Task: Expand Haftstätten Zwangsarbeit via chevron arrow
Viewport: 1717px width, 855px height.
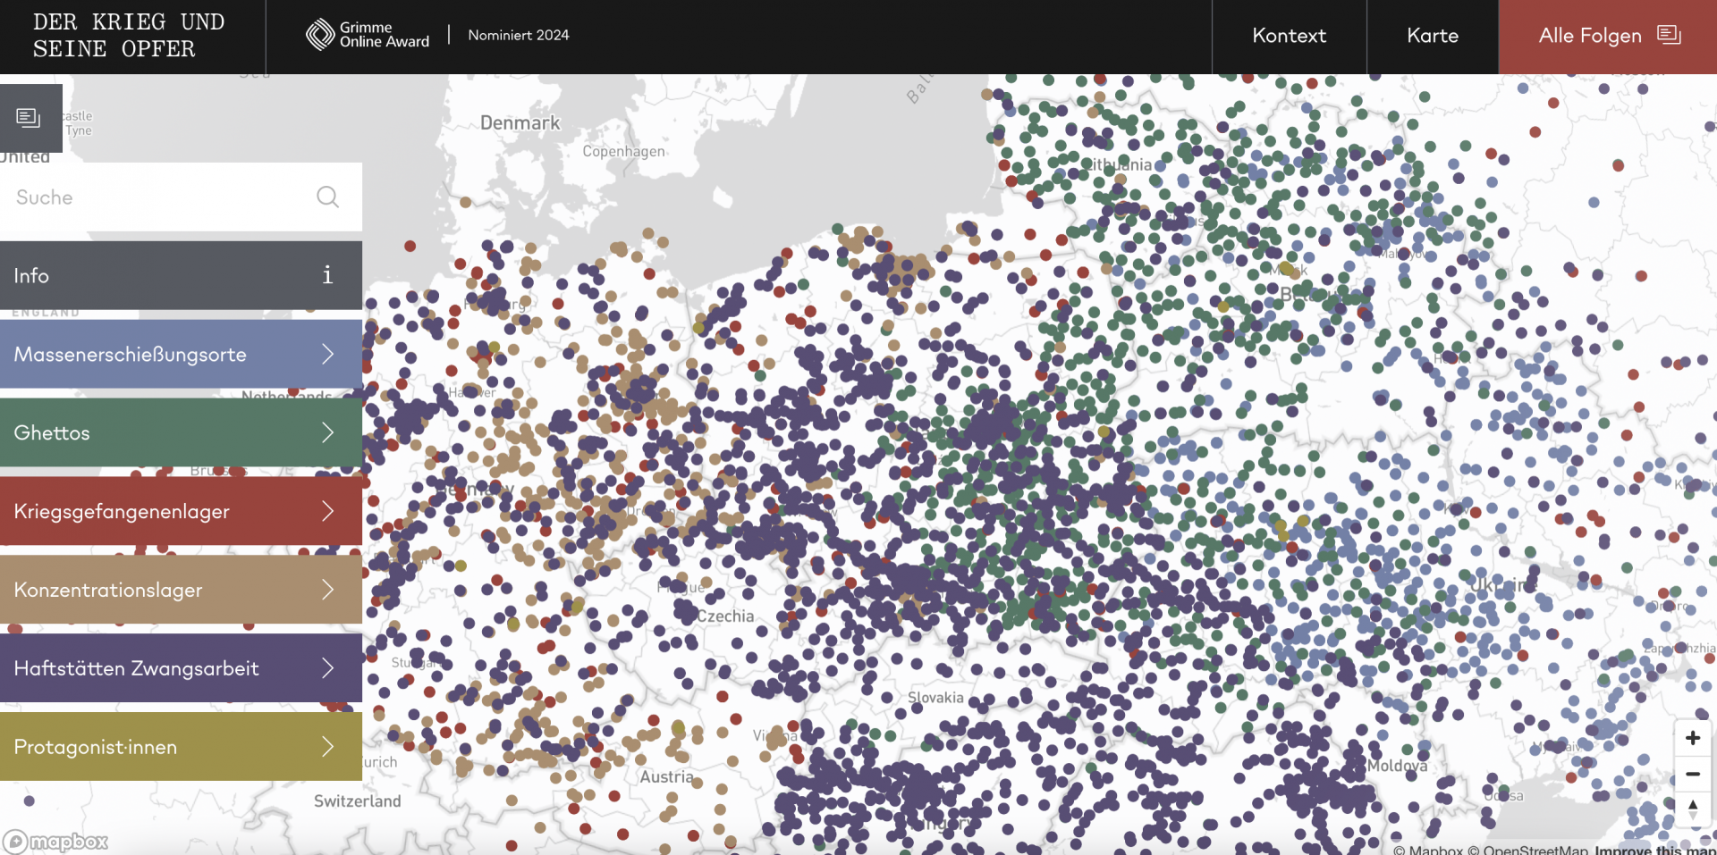Action: [x=327, y=668]
